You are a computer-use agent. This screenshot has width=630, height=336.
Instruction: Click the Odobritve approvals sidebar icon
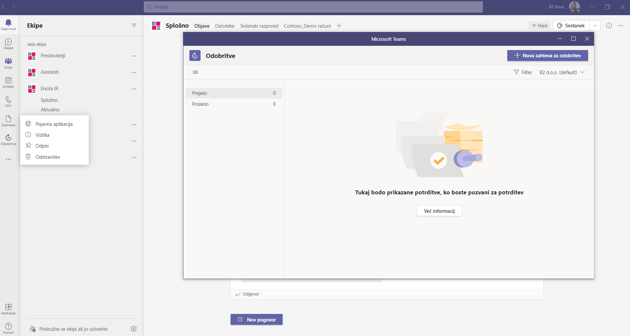[8, 140]
